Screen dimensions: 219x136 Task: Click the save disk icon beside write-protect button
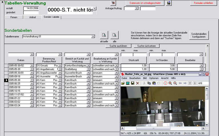pos(169,3)
